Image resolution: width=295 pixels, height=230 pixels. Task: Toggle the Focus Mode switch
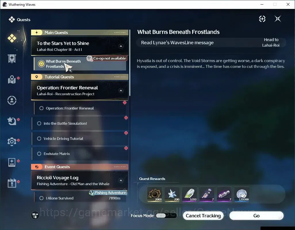pyautogui.click(x=166, y=216)
